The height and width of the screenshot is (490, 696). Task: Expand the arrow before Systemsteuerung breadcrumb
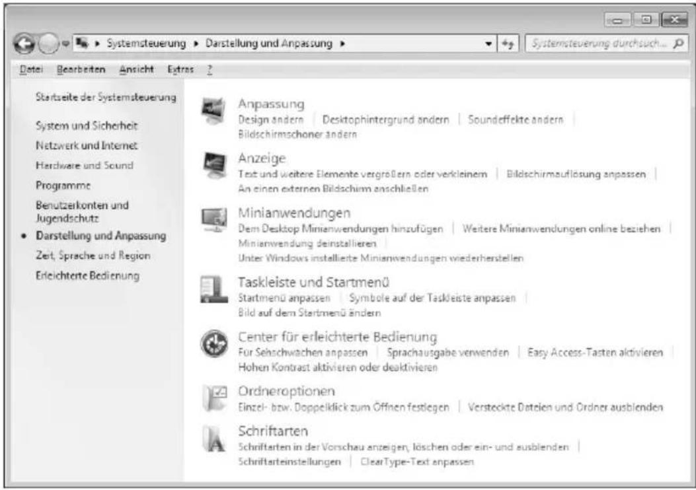pos(97,44)
